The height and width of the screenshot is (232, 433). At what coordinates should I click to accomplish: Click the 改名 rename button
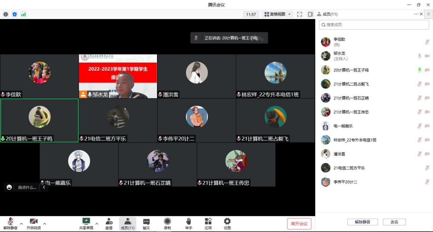[x=394, y=222]
